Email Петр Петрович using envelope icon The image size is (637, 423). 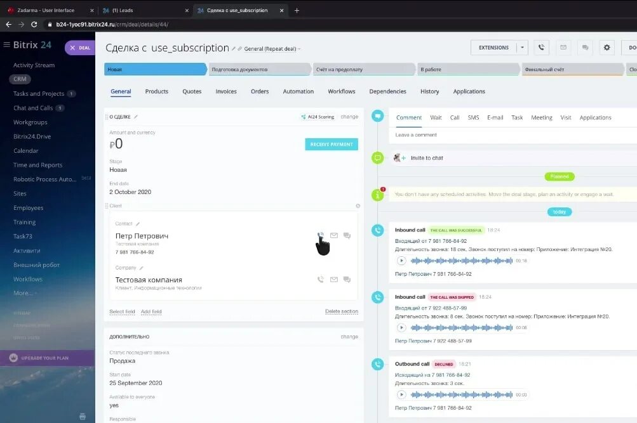click(334, 235)
